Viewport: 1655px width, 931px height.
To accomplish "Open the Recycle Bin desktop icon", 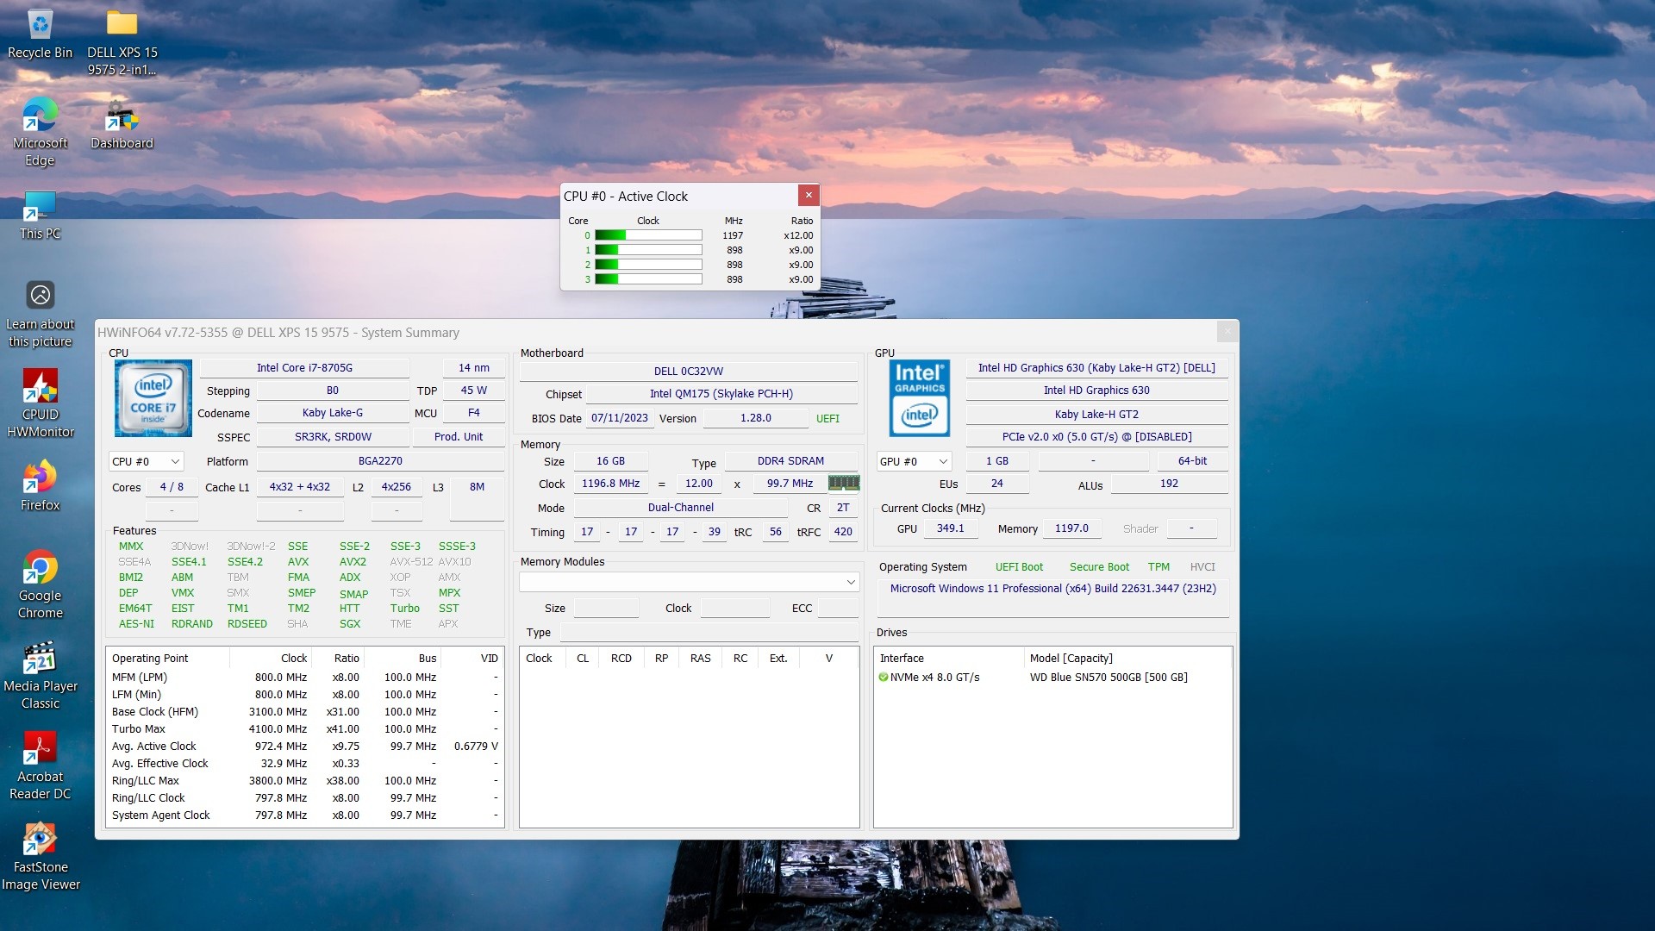I will click(x=40, y=34).
